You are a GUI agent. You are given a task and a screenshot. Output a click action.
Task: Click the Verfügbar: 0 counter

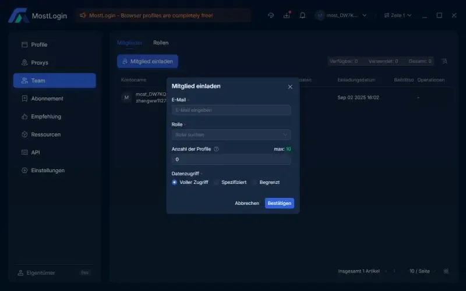tap(344, 61)
